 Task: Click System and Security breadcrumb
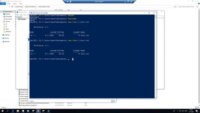[31, 7]
